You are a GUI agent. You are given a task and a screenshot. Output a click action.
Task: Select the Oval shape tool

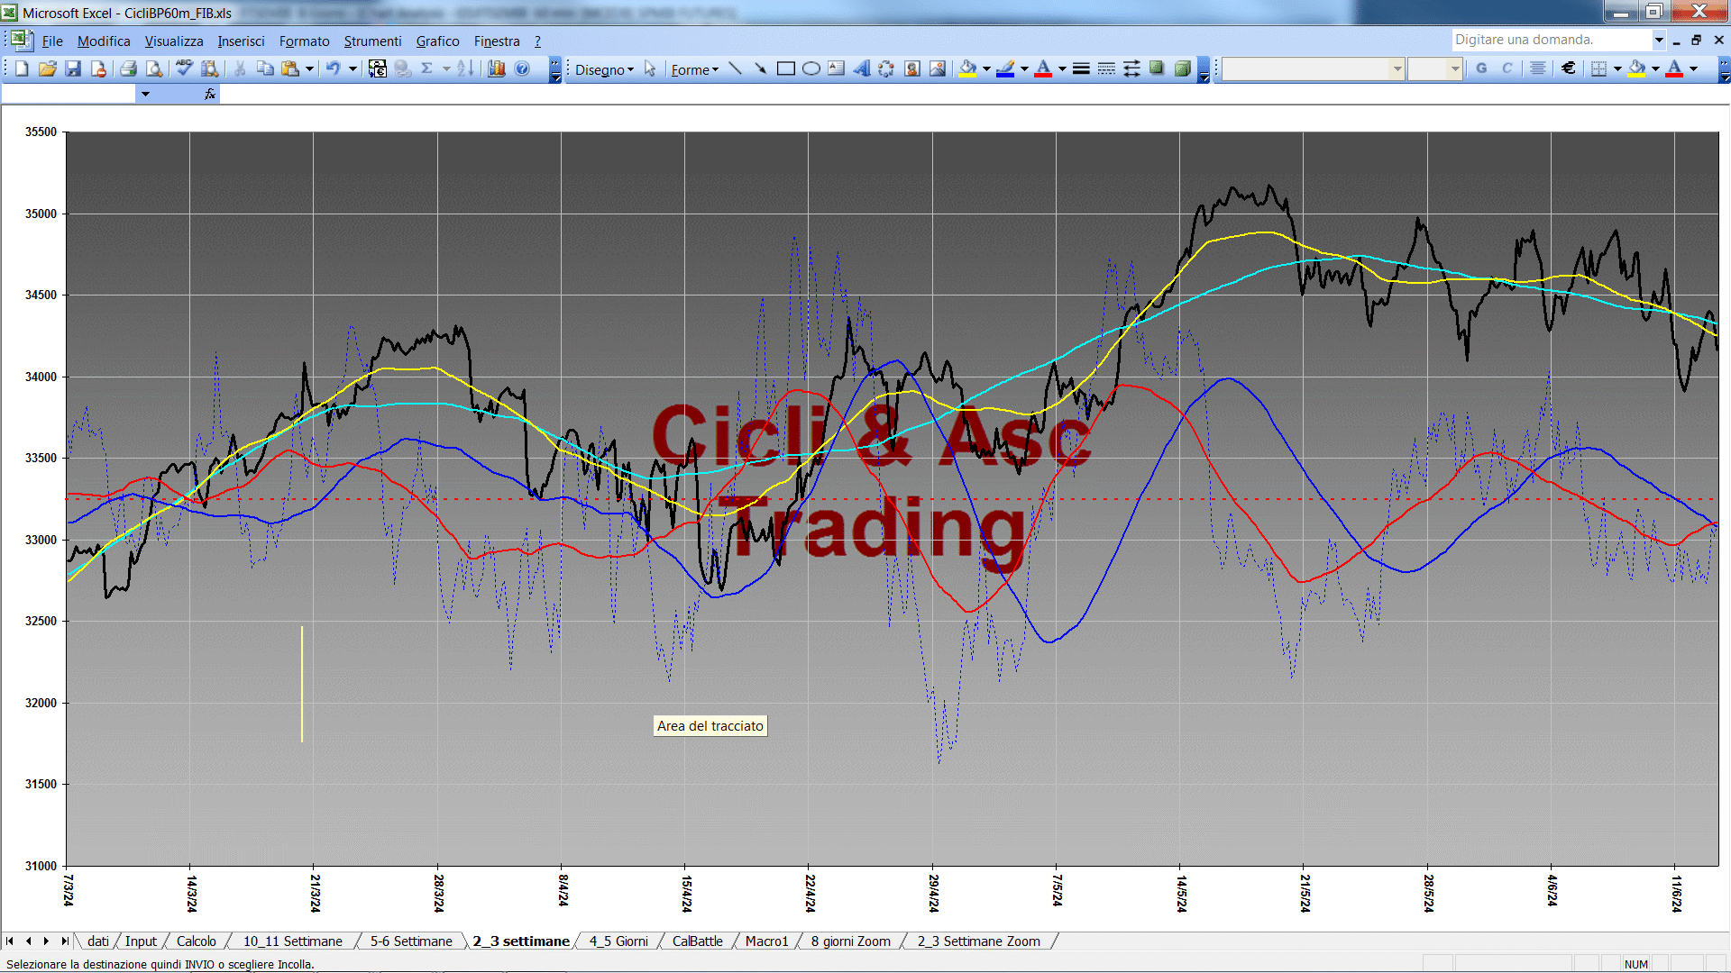pos(811,68)
